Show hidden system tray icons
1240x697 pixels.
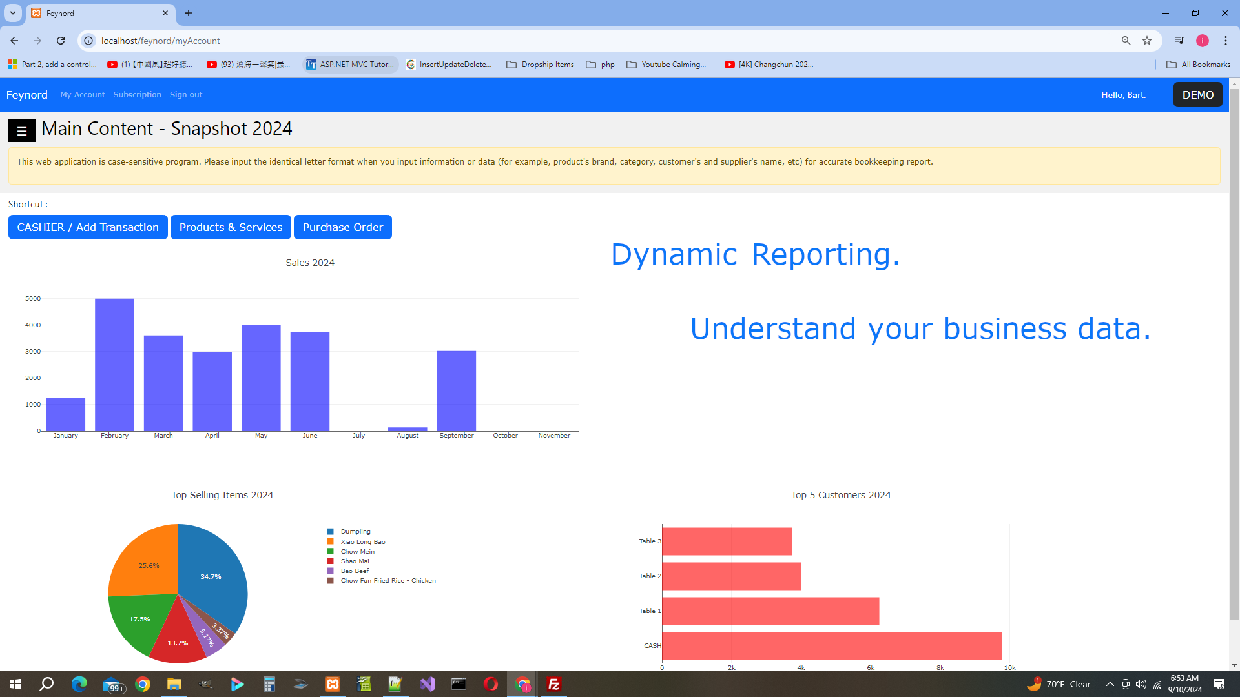1110,684
